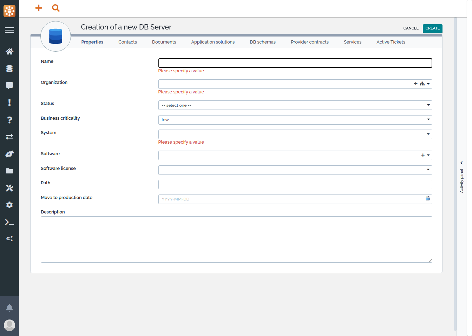Switch to the DB schemas tab
This screenshot has width=472, height=336.
[263, 42]
